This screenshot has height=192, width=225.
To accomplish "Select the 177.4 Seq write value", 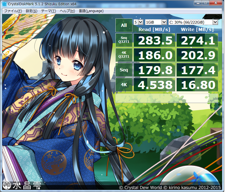I will [197, 70].
